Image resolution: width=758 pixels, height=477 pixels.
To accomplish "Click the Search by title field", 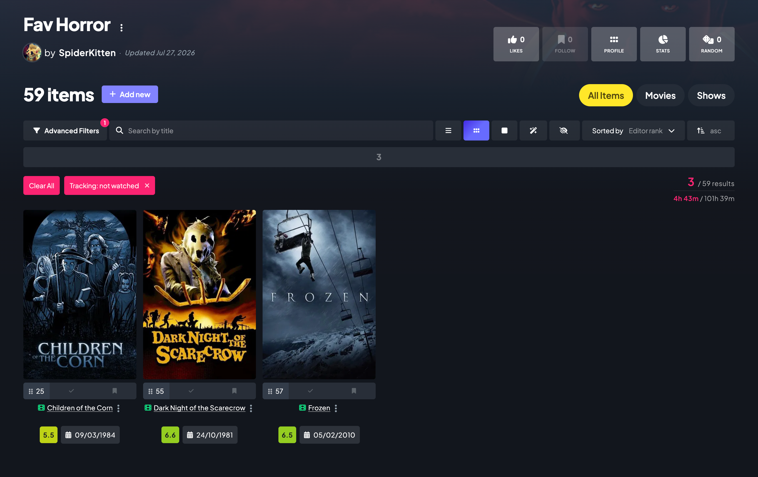I will pyautogui.click(x=271, y=130).
